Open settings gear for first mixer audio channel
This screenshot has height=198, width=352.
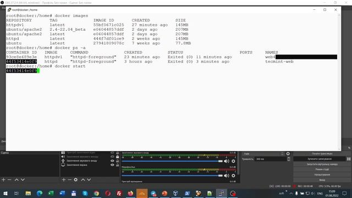(233, 161)
